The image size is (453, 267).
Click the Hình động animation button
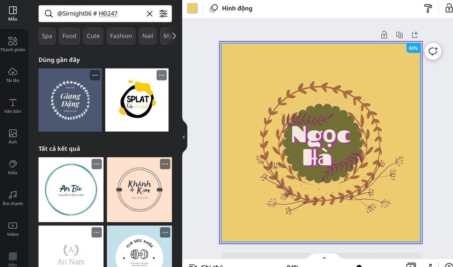(231, 8)
